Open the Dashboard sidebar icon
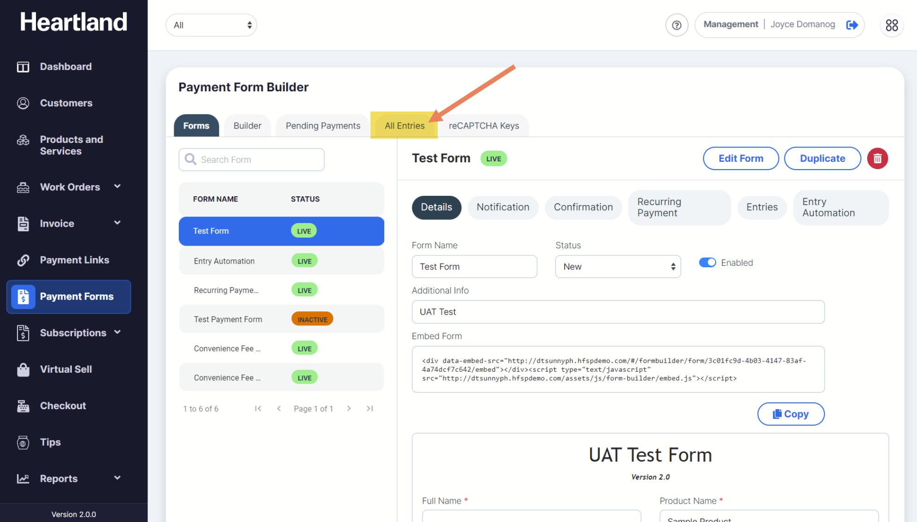This screenshot has width=917, height=522. pyautogui.click(x=23, y=67)
